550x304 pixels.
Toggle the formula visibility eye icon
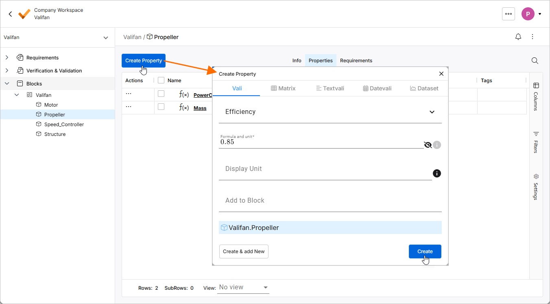tap(428, 145)
